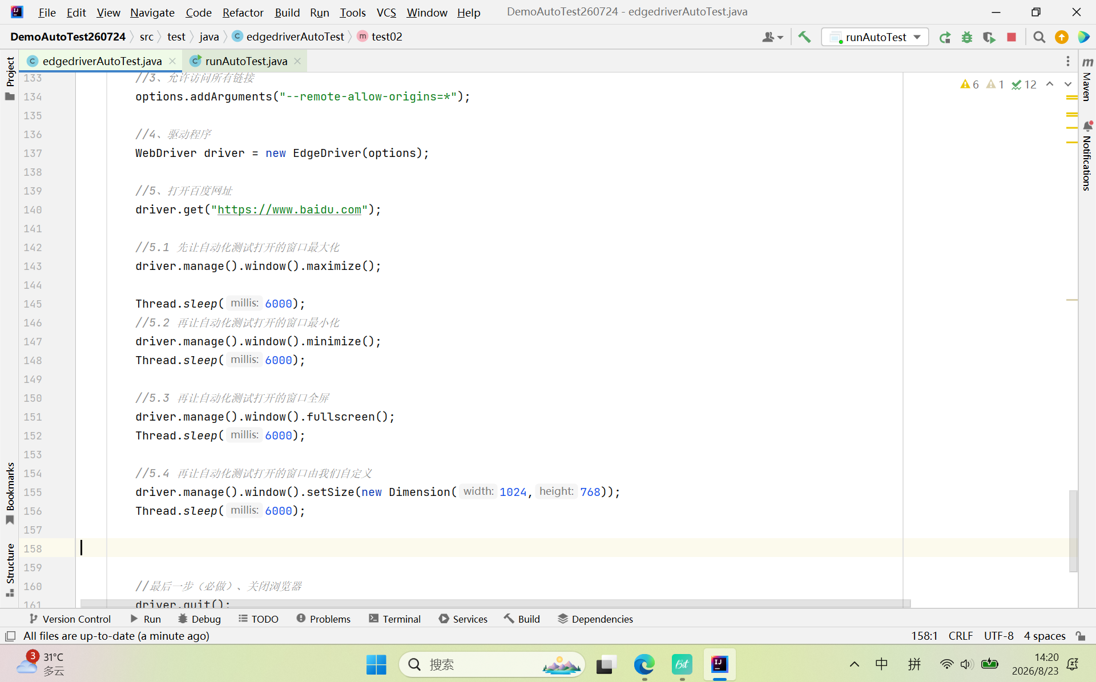1096x682 pixels.
Task: Start debugging with the bug icon
Action: pos(967,37)
